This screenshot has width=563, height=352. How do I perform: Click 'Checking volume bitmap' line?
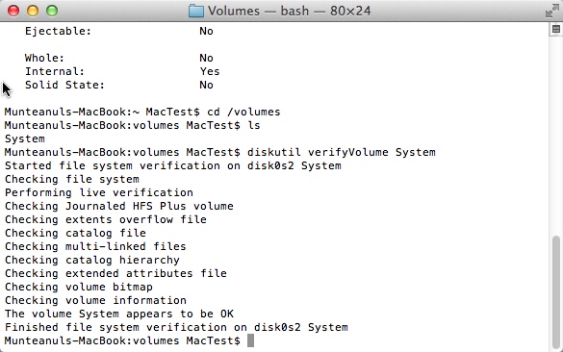click(x=79, y=287)
